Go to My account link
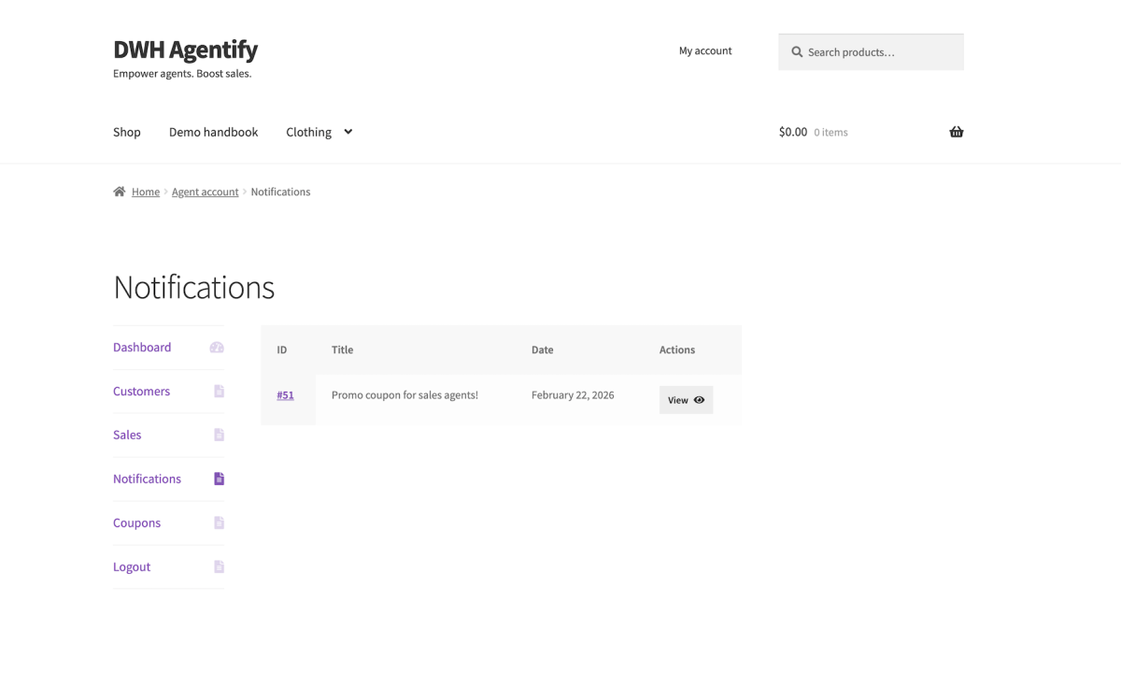Viewport: 1121px width, 687px height. (x=705, y=50)
